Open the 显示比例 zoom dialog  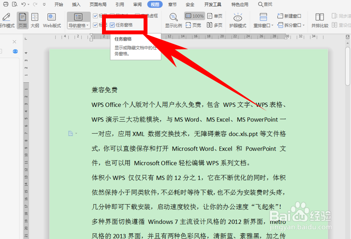(x=173, y=20)
